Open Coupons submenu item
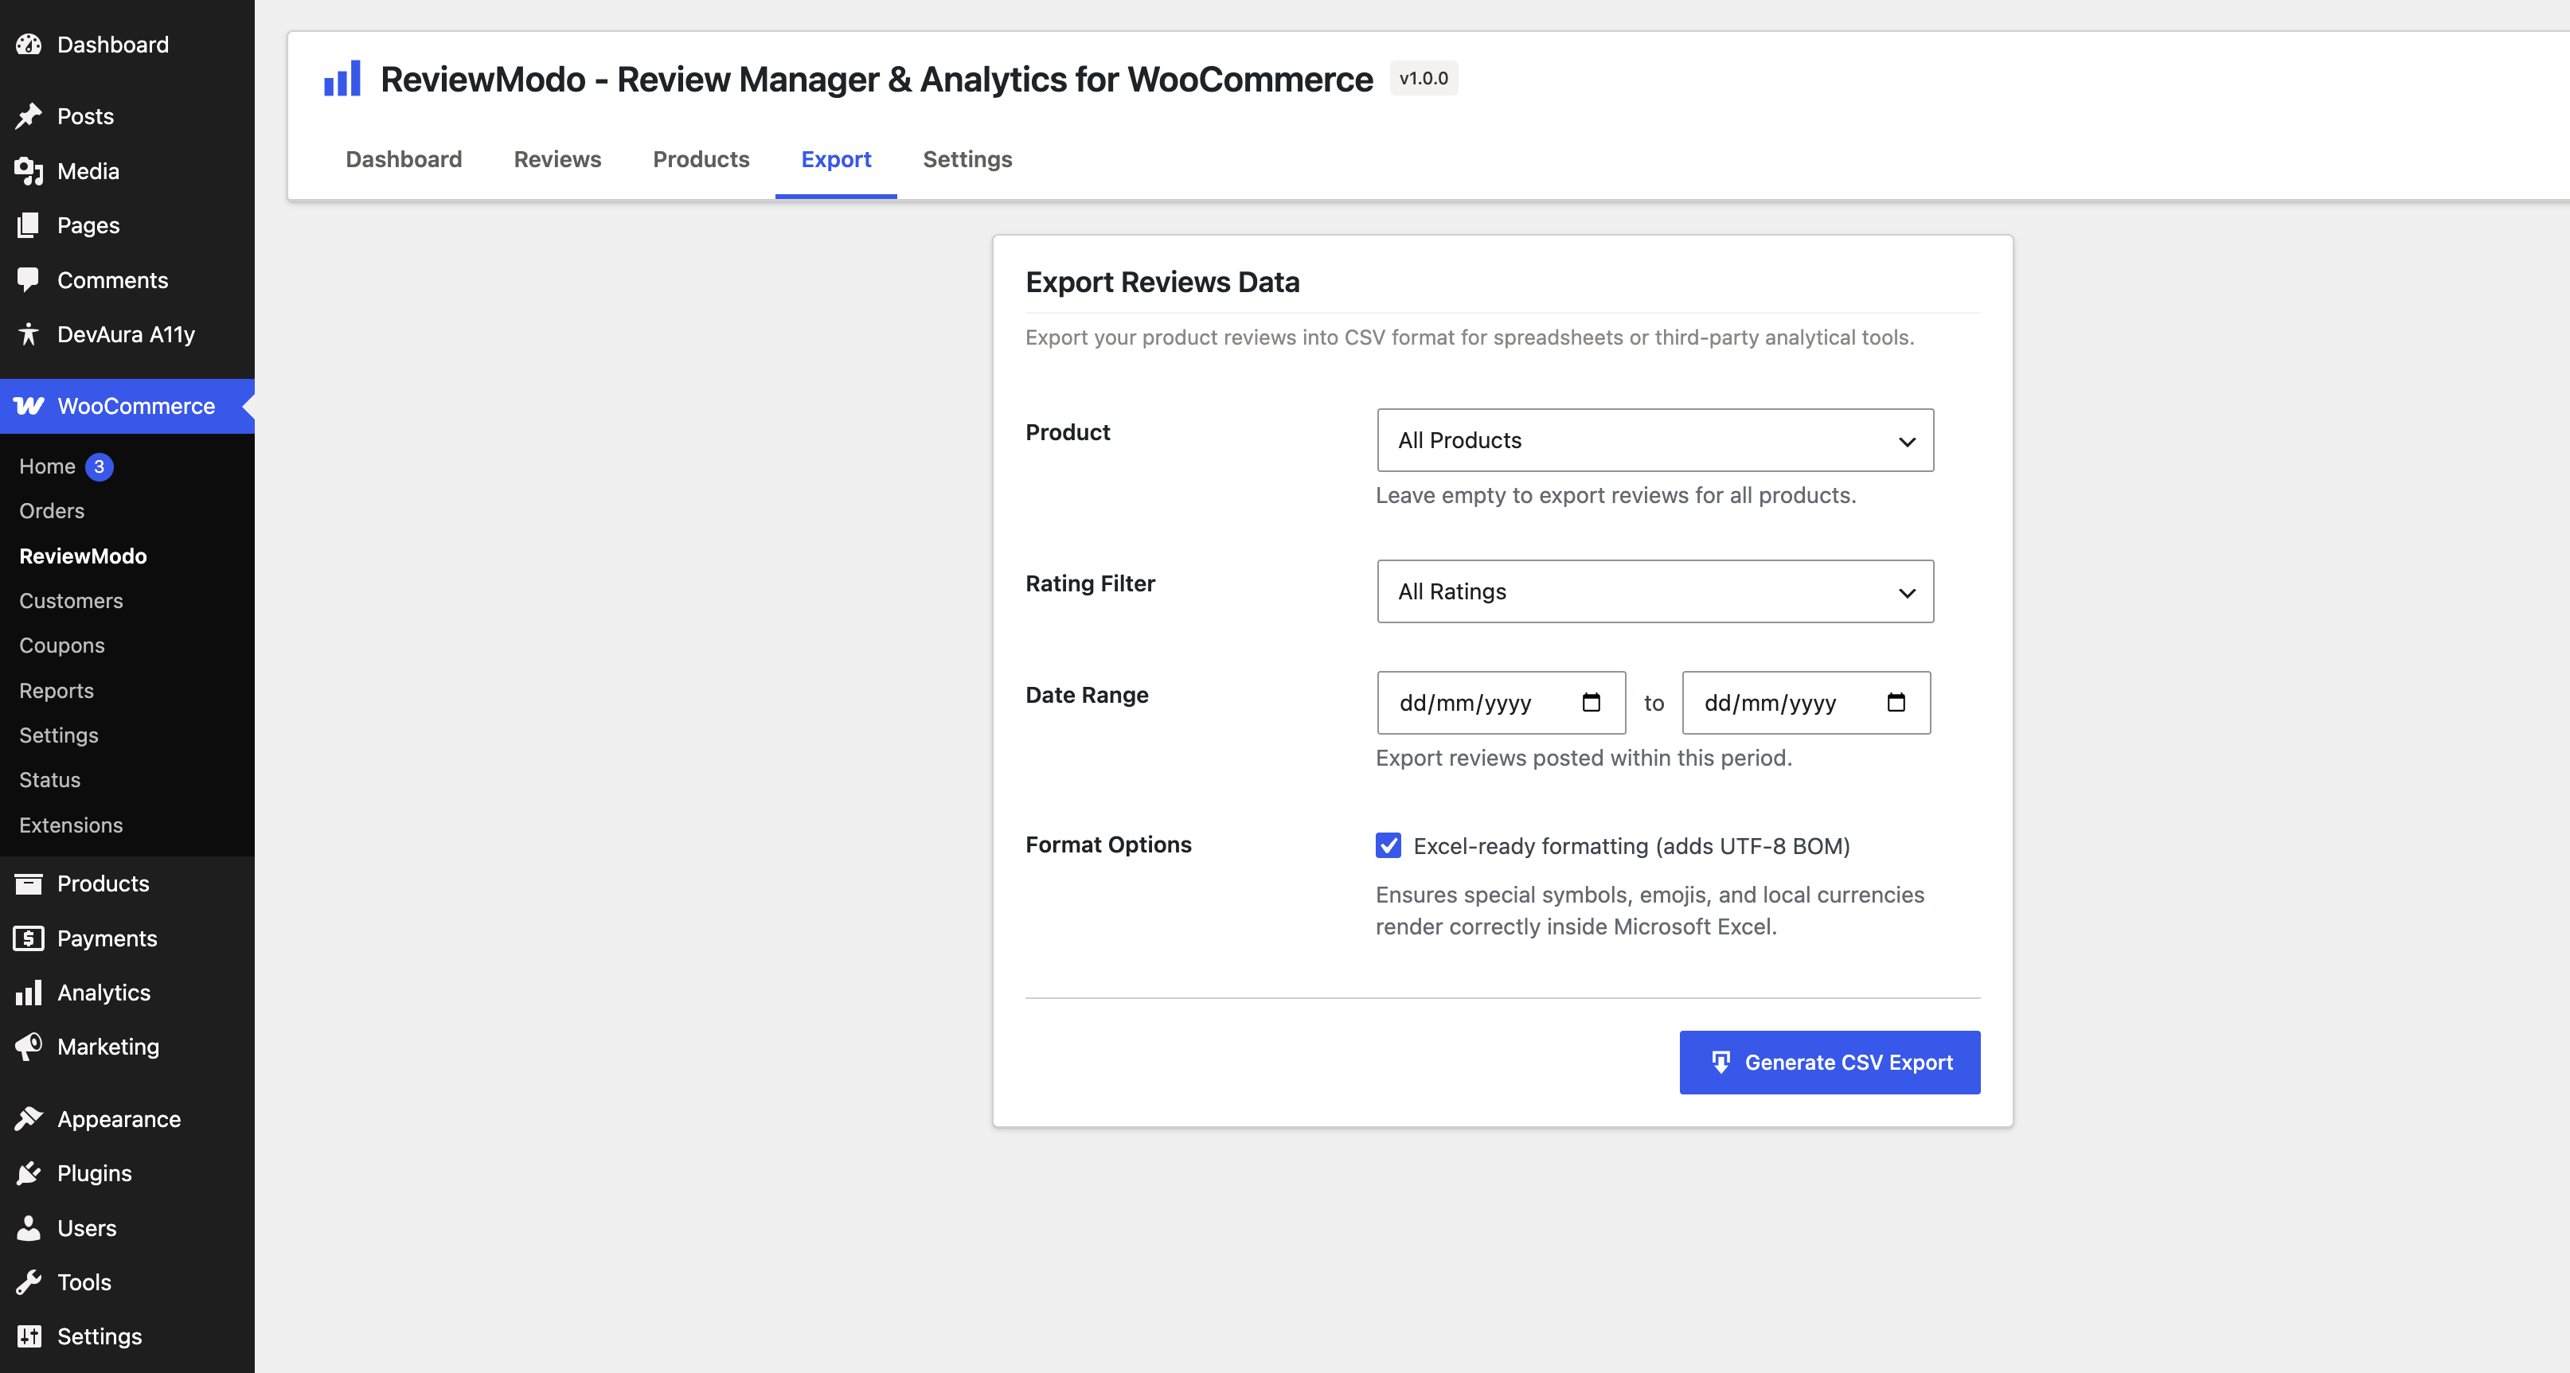This screenshot has height=1373, width=2570. 62,646
